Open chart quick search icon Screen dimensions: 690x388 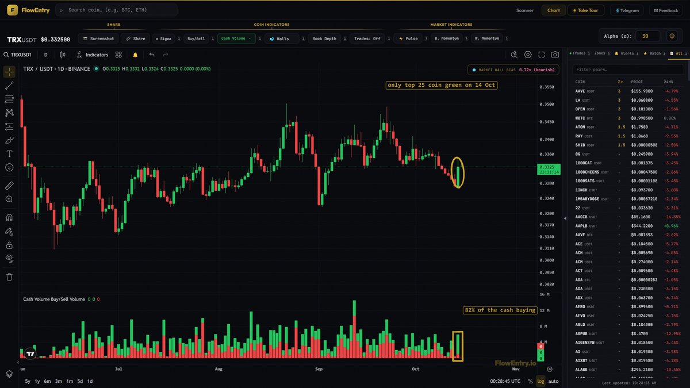(515, 55)
